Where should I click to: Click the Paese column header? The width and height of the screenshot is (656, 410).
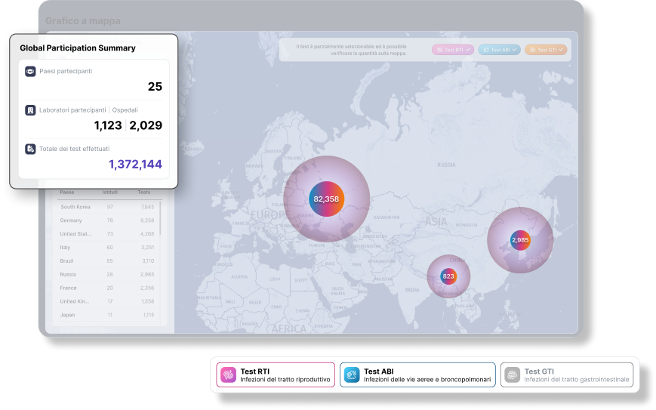point(67,193)
